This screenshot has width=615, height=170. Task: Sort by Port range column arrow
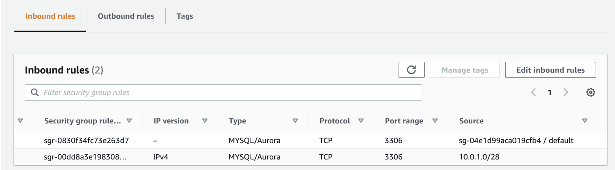pos(435,121)
